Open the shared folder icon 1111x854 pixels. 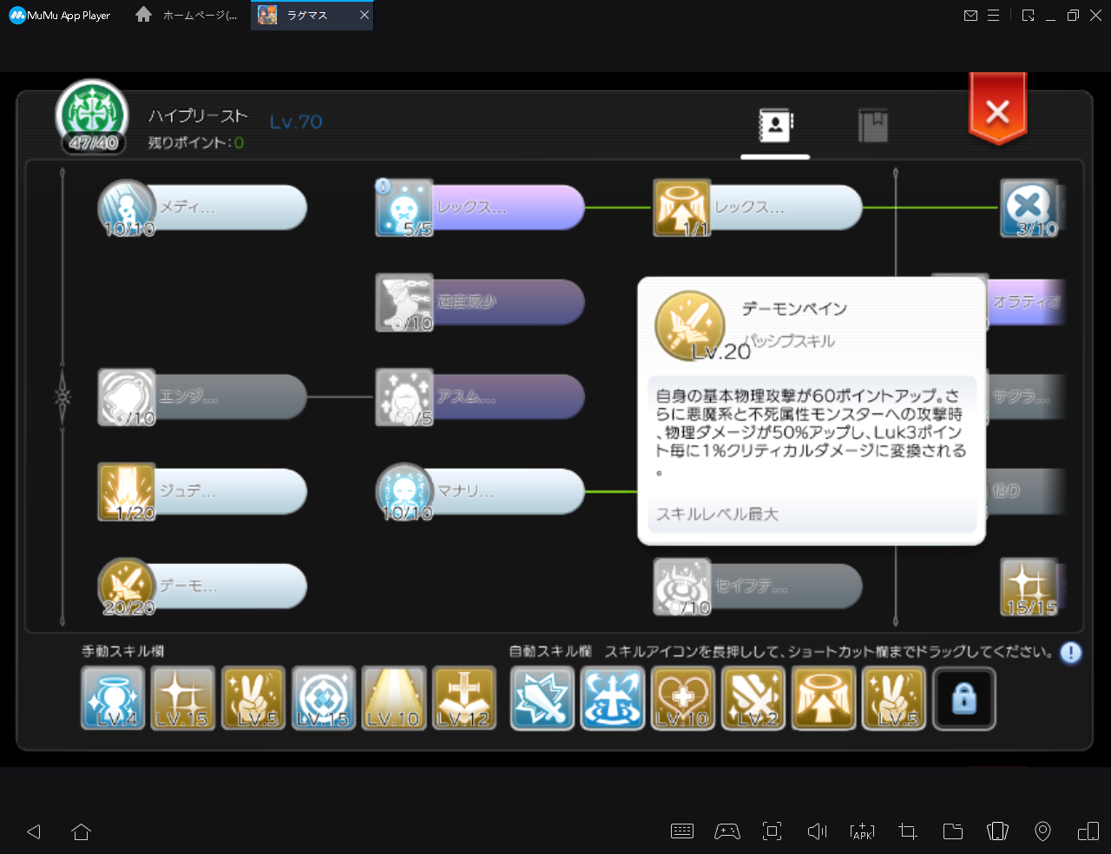953,831
